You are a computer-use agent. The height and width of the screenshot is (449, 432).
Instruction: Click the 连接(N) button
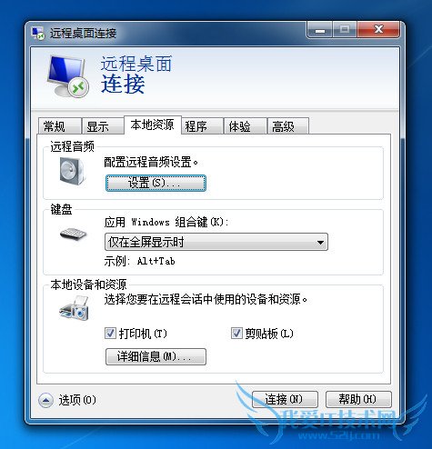click(x=285, y=399)
